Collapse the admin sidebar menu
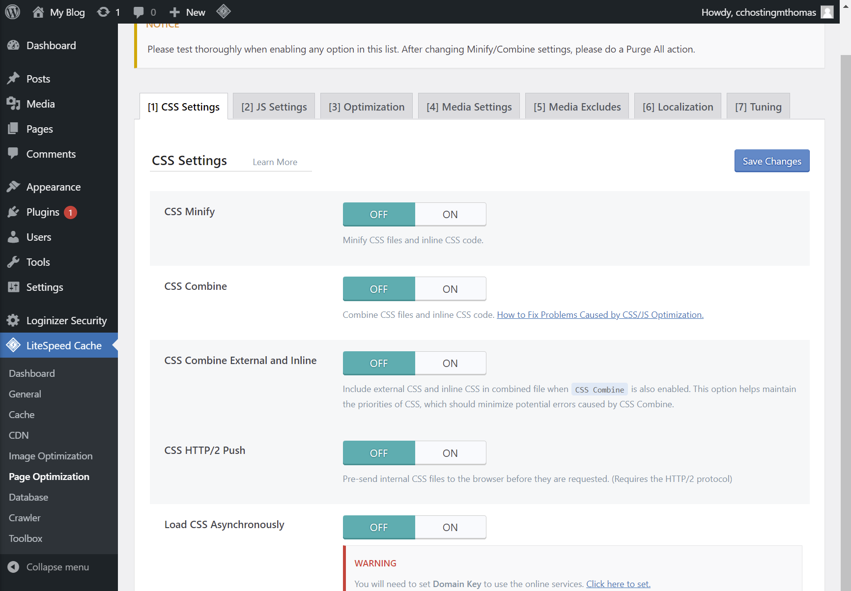Image resolution: width=851 pixels, height=591 pixels. [57, 567]
